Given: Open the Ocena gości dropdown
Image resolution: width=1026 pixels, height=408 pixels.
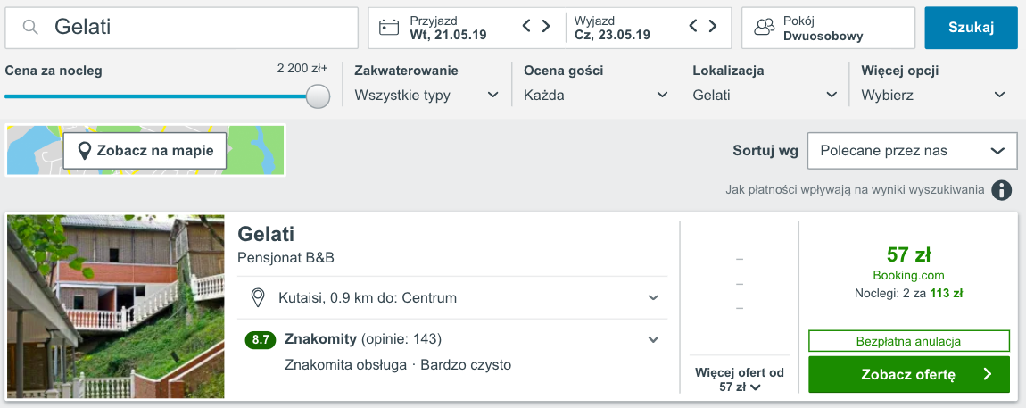Looking at the screenshot, I should 596,95.
